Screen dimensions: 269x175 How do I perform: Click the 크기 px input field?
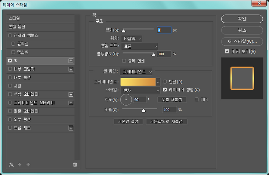pos(164,30)
